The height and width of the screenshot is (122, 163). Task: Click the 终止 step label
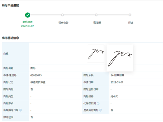[131, 23]
